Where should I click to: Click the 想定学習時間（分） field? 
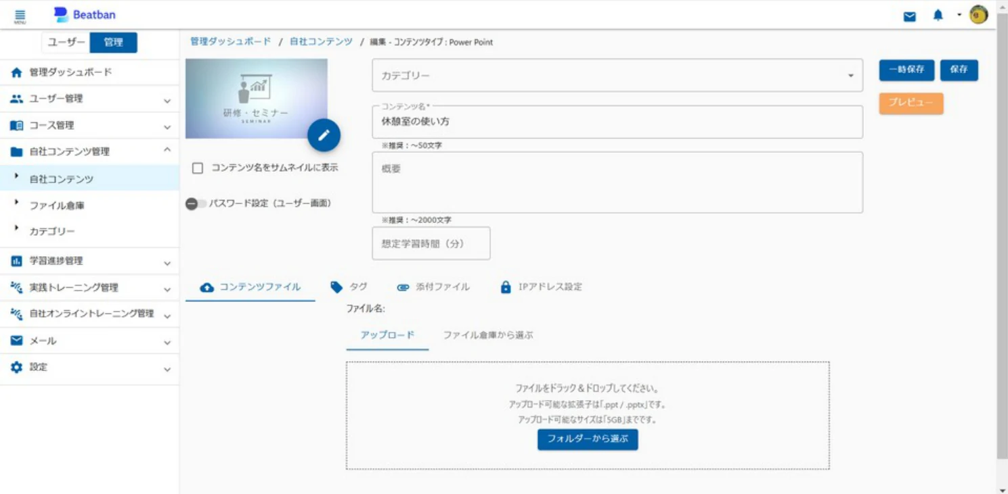(431, 243)
